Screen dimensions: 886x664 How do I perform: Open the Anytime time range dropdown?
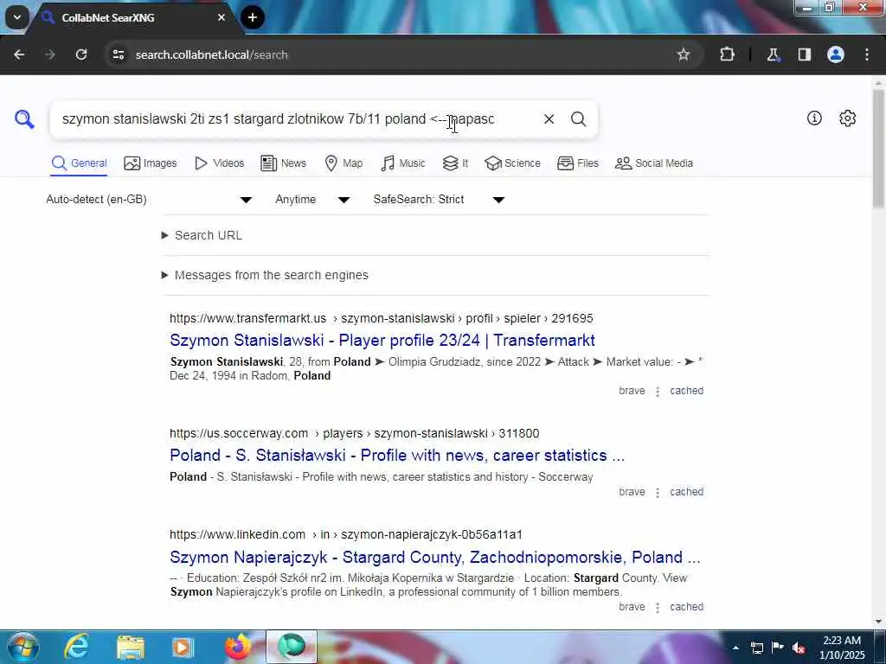pos(312,200)
